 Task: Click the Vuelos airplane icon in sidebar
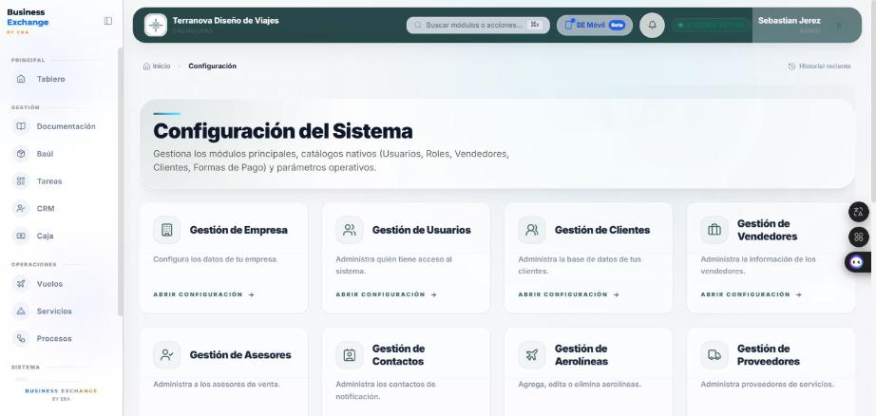click(21, 284)
